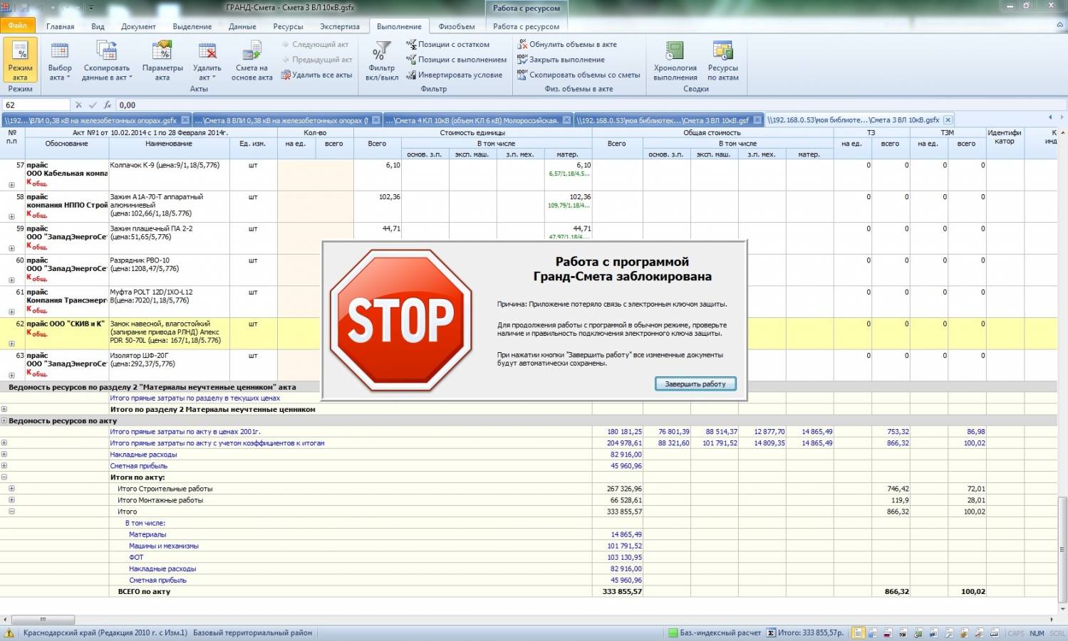Open the Работа с ресурсом ribbon tab
This screenshot has height=641, width=1068.
[x=526, y=26]
